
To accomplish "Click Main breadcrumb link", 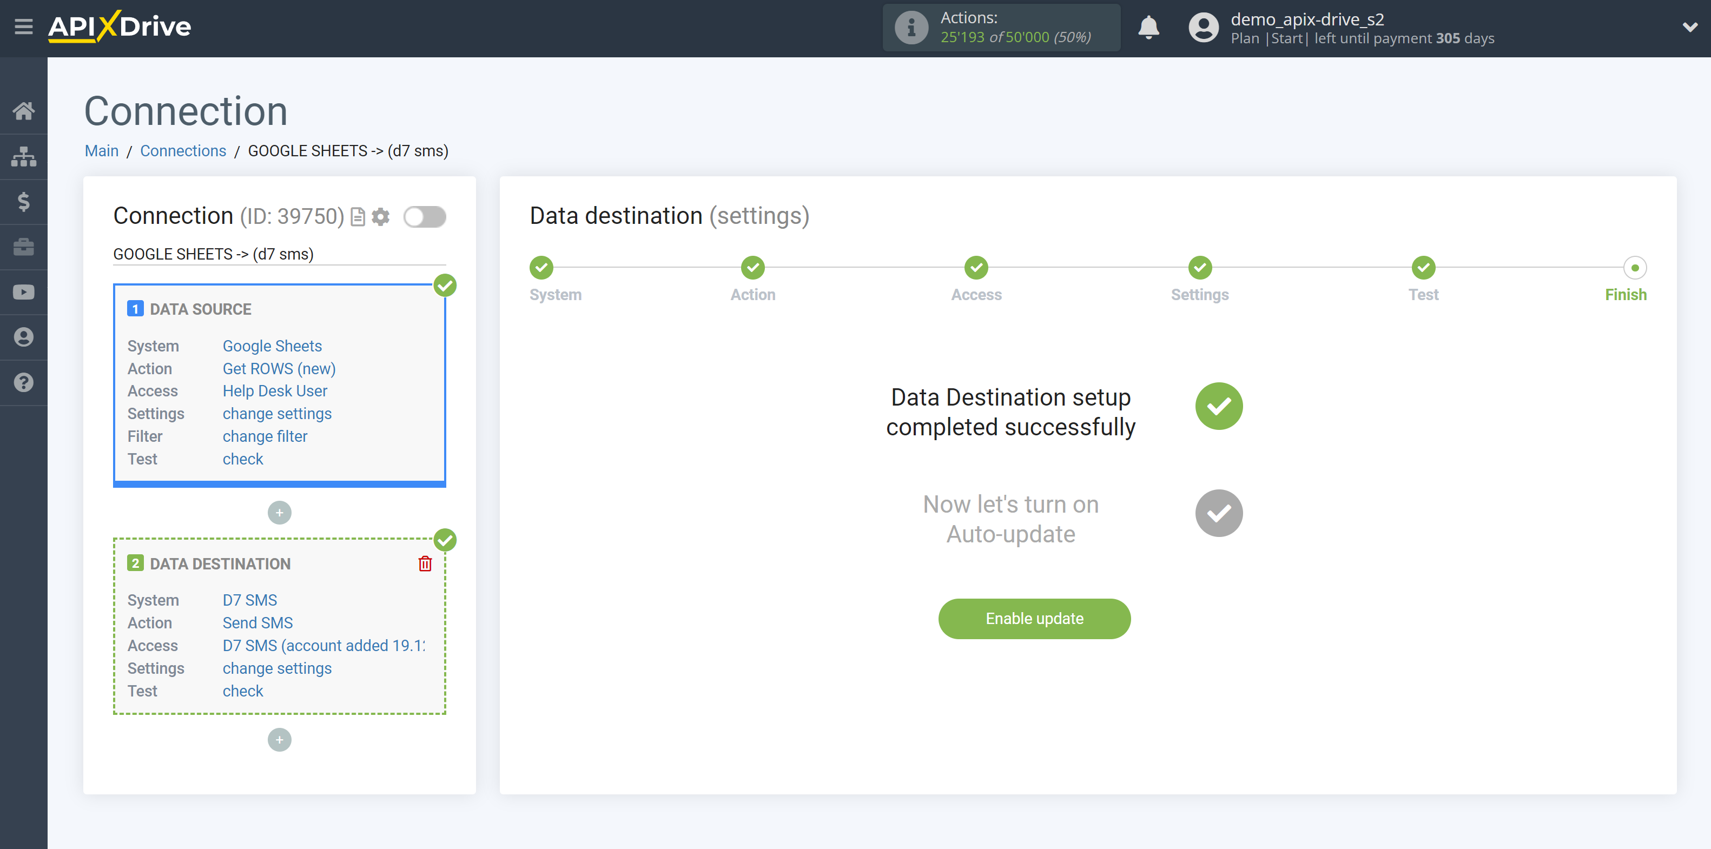I will click(103, 150).
